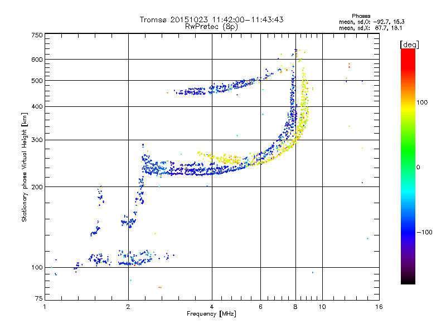The image size is (446, 334).
Task: Click the colorbar '-100' tick label
Action: pyautogui.click(x=425, y=232)
